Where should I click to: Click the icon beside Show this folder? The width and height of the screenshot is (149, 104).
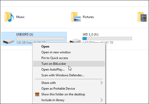click(37, 94)
